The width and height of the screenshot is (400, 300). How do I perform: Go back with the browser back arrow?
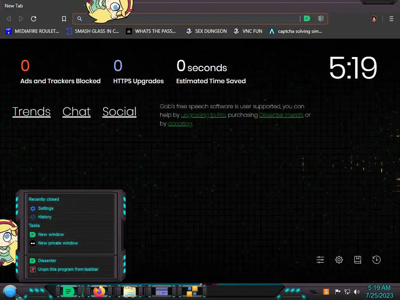pos(9,19)
